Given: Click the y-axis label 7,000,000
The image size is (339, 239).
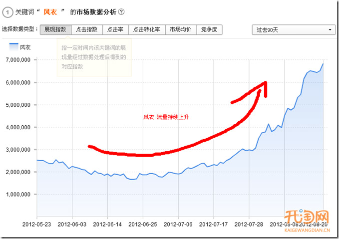Looking at the screenshot, I should [18, 60].
